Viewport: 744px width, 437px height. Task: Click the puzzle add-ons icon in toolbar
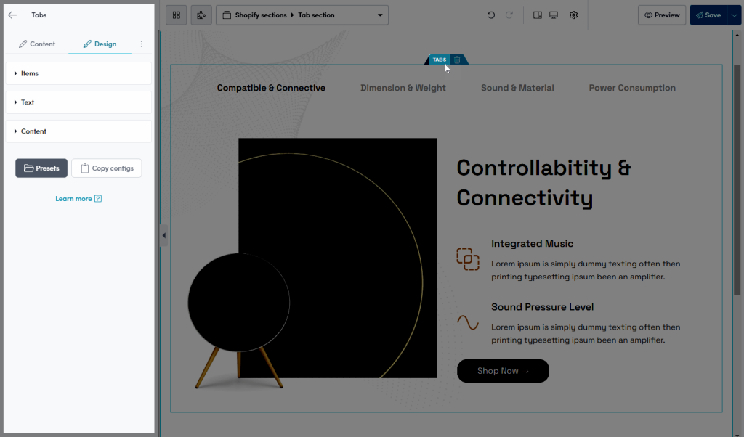coord(201,15)
